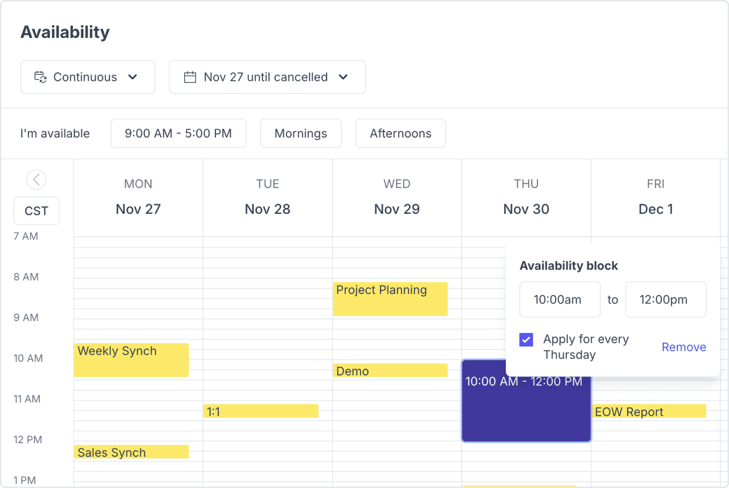Expand the Nov 27 until cancelled dropdown
This screenshot has height=488, width=729.
(x=267, y=77)
